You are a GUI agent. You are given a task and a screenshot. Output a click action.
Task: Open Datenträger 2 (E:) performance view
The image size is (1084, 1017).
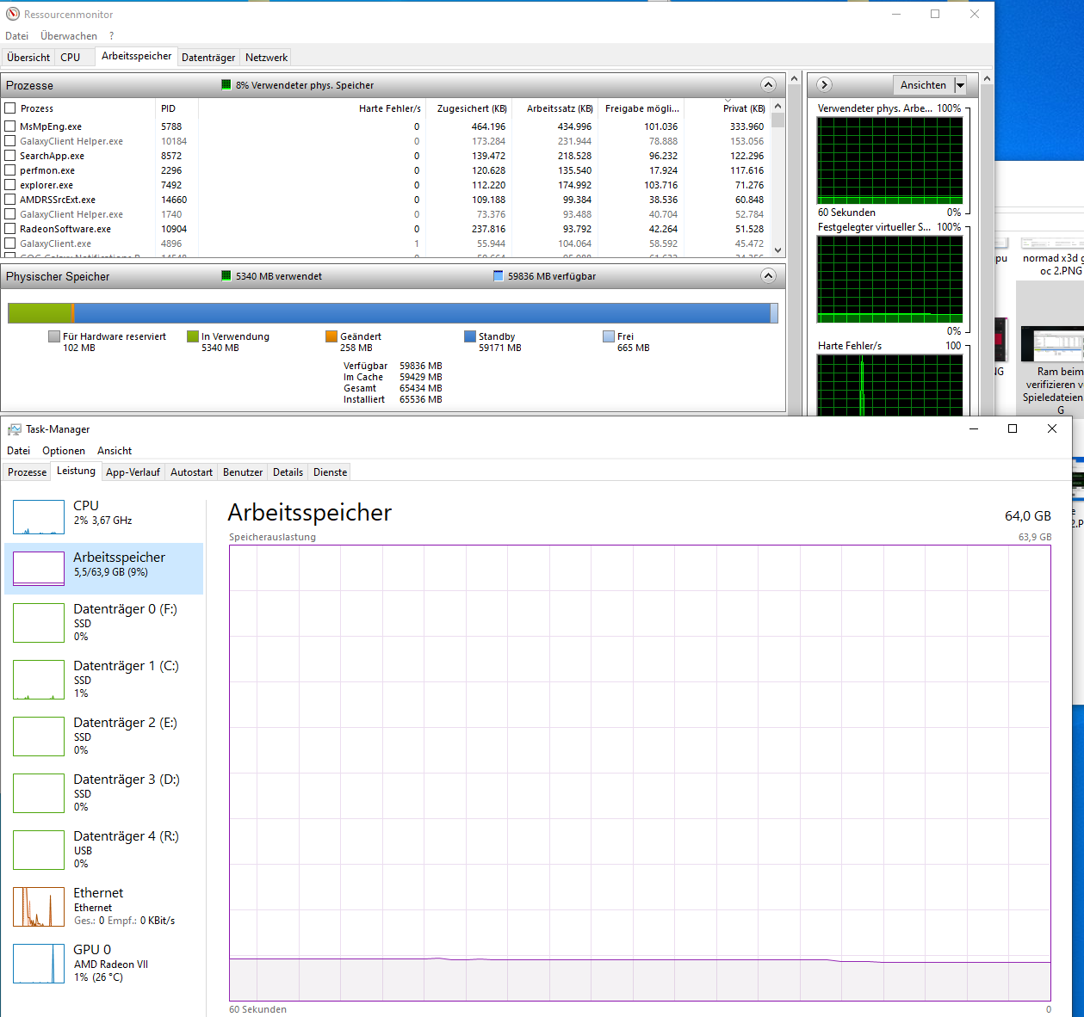pos(104,736)
